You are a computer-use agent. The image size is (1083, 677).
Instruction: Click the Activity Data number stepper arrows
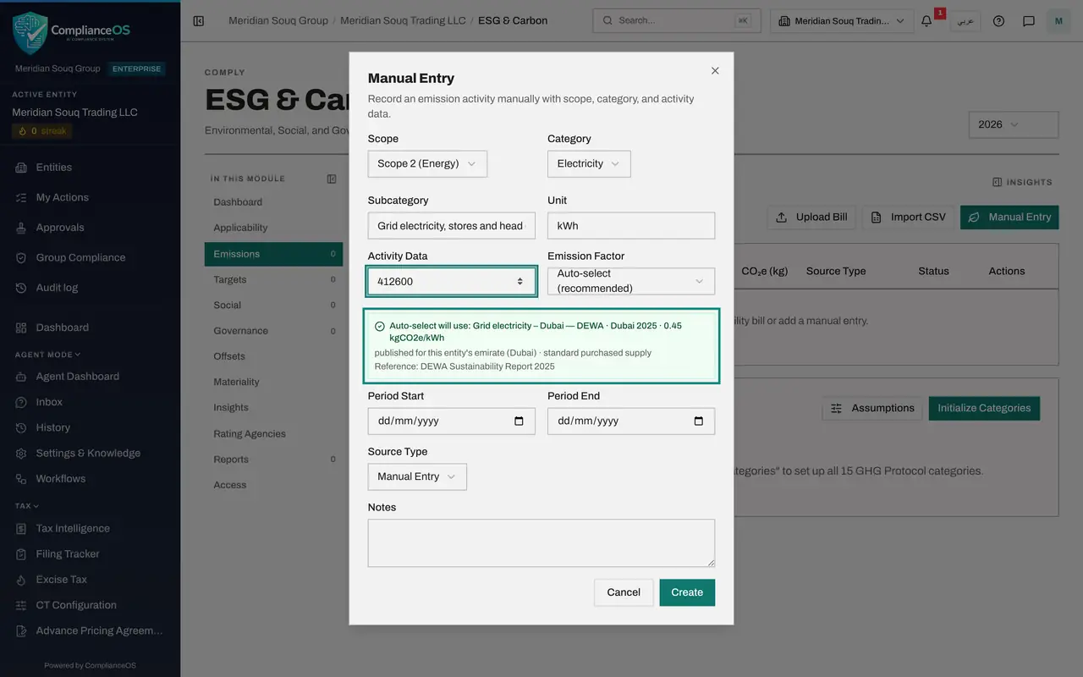(520, 281)
